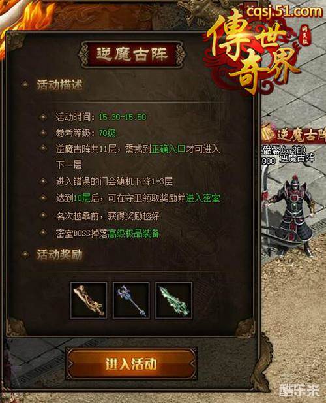The height and width of the screenshot is (403, 326).
Task: Click the green 进入密室 link text
Action: pos(203,198)
